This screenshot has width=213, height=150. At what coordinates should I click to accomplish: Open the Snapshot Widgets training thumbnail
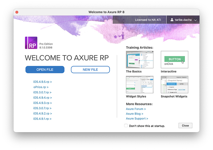pyautogui.click(x=174, y=85)
